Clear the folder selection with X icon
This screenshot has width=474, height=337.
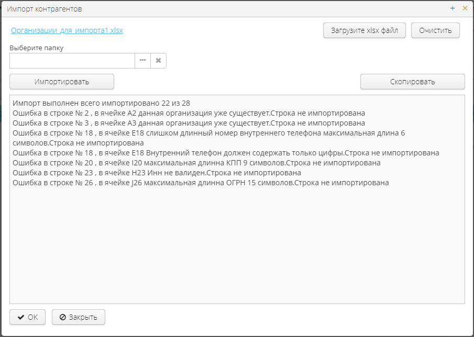159,61
